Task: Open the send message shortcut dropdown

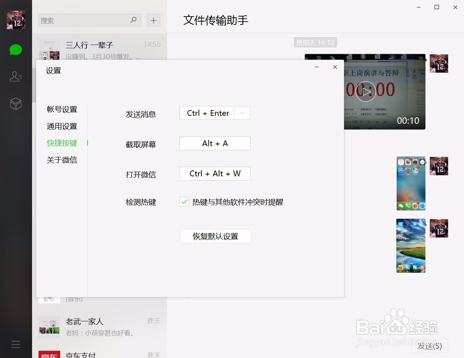Action: tap(242, 113)
